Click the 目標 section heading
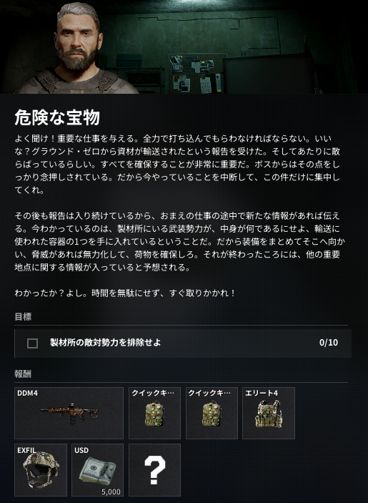 [23, 317]
